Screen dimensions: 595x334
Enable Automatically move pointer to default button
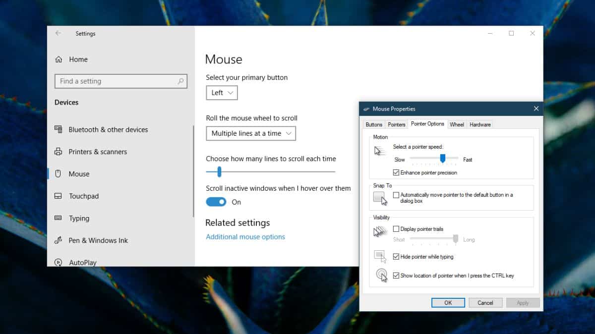point(396,195)
